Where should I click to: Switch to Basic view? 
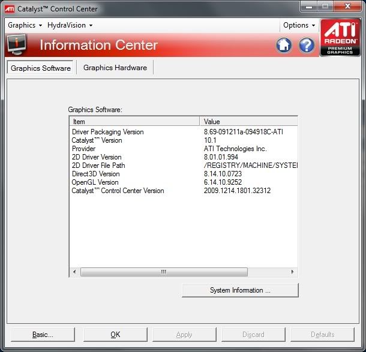click(x=43, y=335)
